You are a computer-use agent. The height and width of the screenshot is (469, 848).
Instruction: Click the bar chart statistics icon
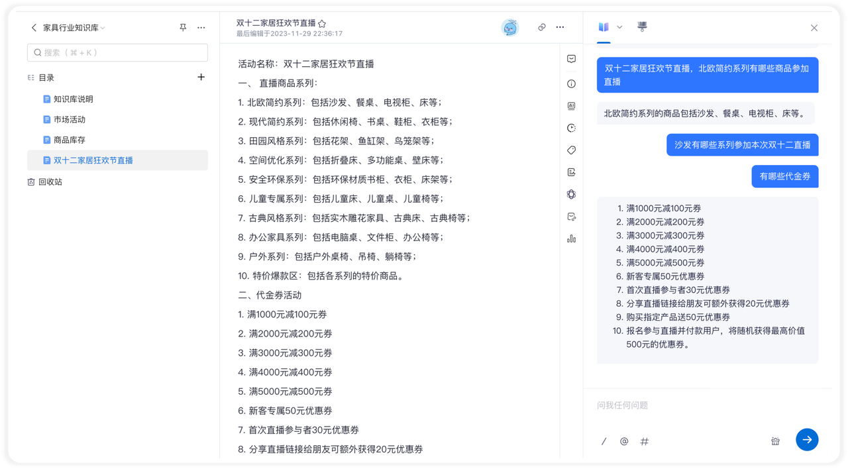click(x=571, y=238)
